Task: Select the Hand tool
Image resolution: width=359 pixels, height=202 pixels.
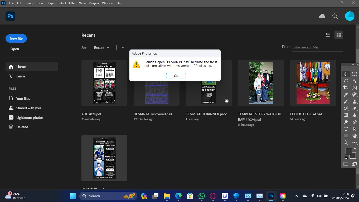Action: click(355, 136)
